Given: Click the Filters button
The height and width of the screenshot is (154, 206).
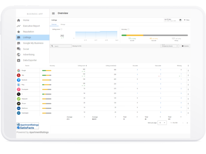Looking at the screenshot, I should point(187,20).
